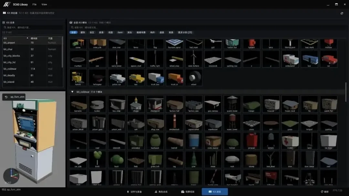Choose the smokestack module thumbnail
The width and height of the screenshot is (349, 196).
[174, 122]
